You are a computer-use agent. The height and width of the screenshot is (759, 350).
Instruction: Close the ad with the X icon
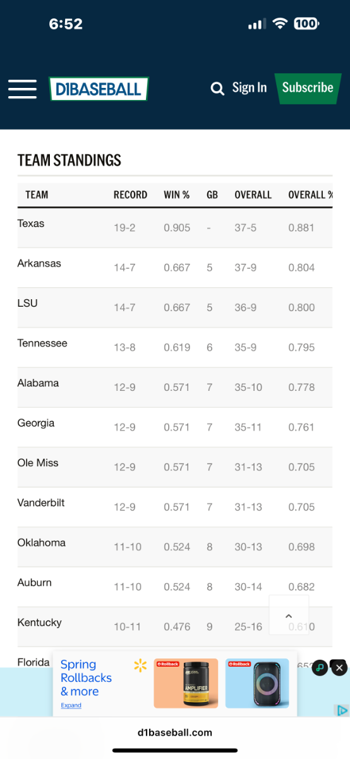coord(339,667)
